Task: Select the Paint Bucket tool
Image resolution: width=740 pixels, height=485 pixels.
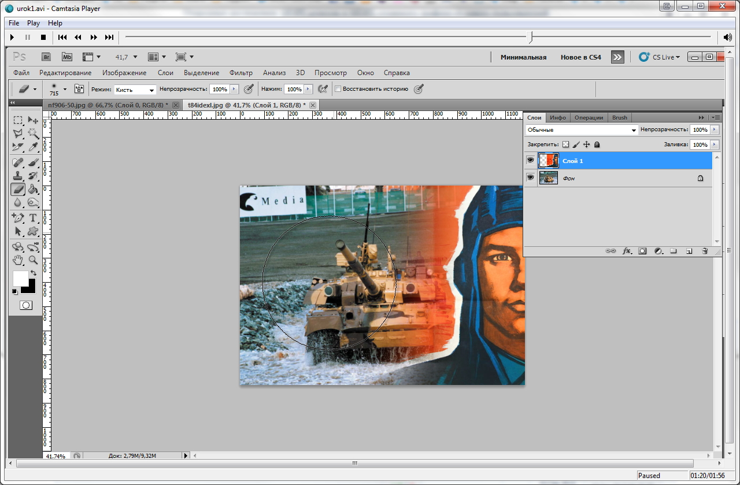Action: pyautogui.click(x=33, y=188)
